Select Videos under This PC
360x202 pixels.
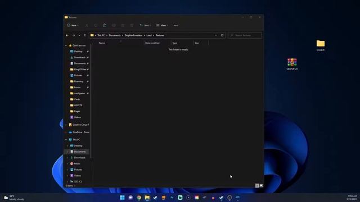pyautogui.click(x=78, y=176)
